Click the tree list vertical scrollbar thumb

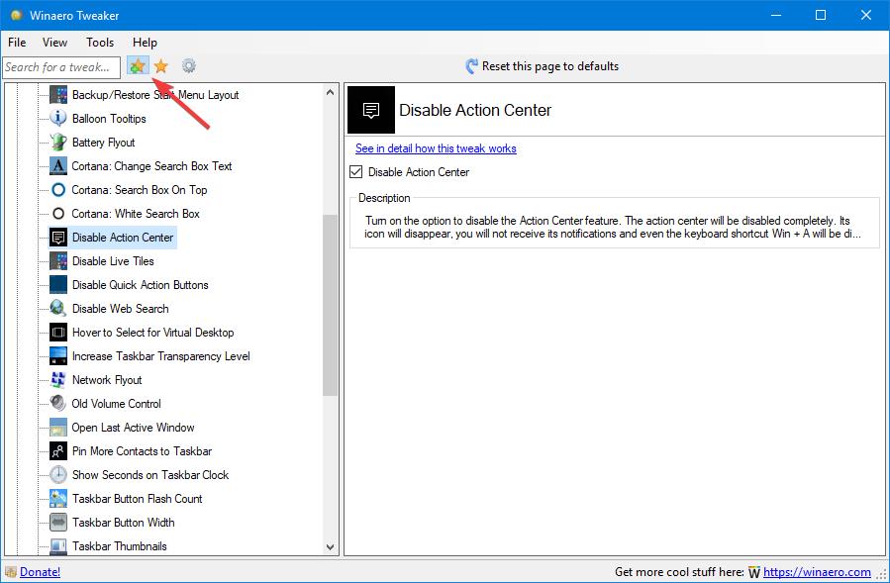tap(331, 305)
